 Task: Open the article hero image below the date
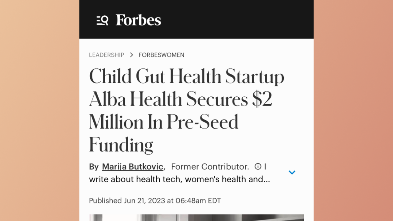196,218
